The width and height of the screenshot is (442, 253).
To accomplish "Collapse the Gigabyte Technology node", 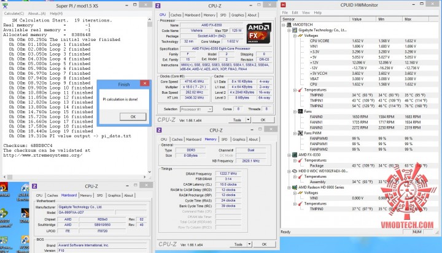I will coord(289,30).
